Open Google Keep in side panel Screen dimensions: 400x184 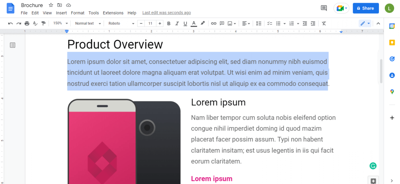[392, 42]
